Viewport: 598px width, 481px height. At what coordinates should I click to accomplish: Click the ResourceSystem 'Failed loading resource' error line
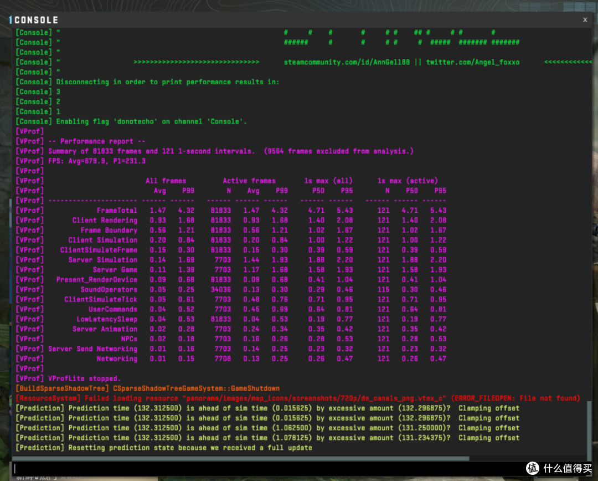pyautogui.click(x=297, y=398)
